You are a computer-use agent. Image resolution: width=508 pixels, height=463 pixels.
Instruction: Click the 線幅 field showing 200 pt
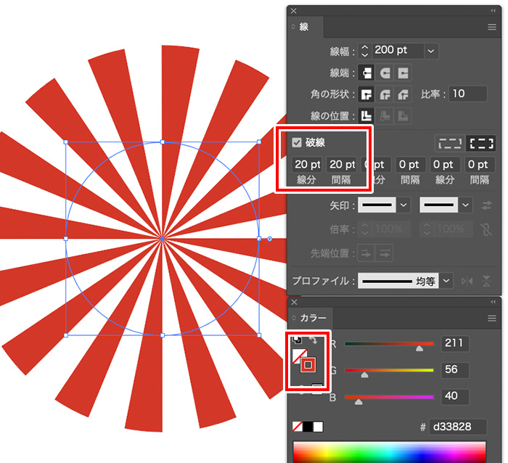pyautogui.click(x=398, y=51)
